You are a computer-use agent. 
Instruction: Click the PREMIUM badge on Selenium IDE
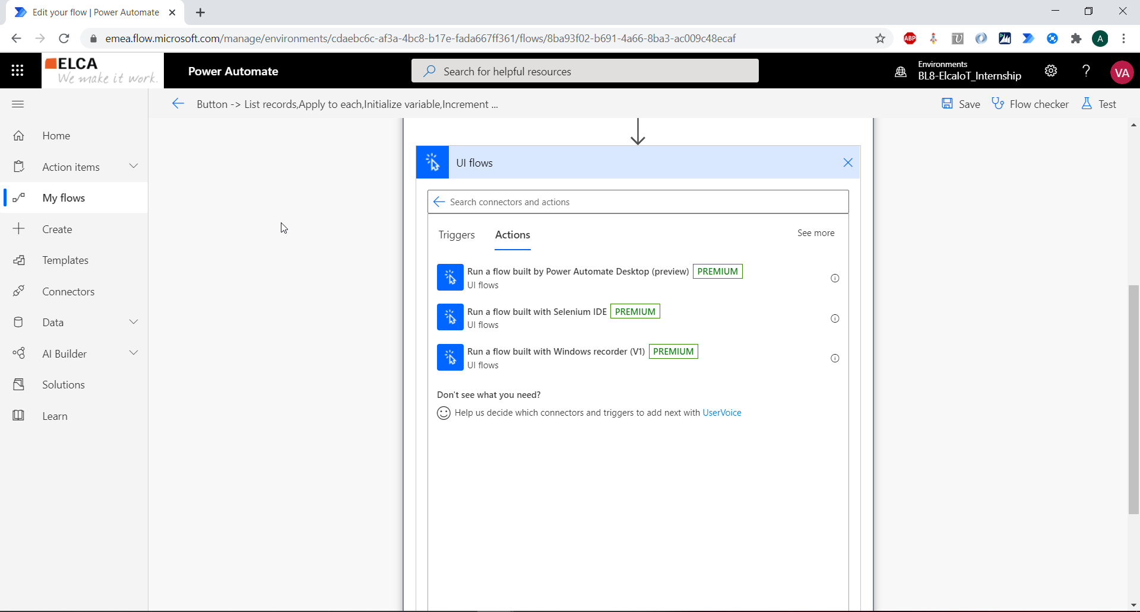[635, 311]
